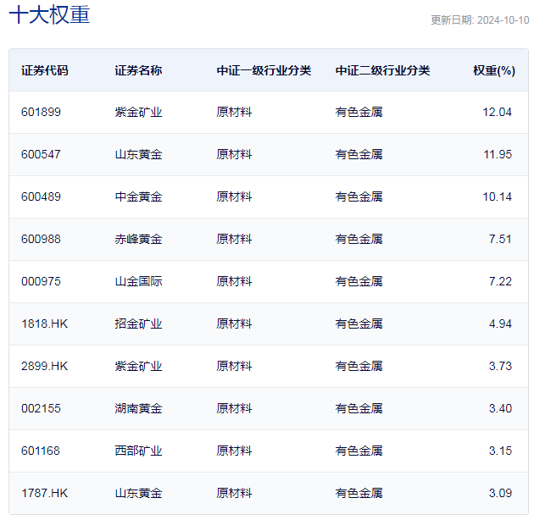The width and height of the screenshot is (534, 520).
Task: Click the 12.04 weight value
Action: [497, 112]
